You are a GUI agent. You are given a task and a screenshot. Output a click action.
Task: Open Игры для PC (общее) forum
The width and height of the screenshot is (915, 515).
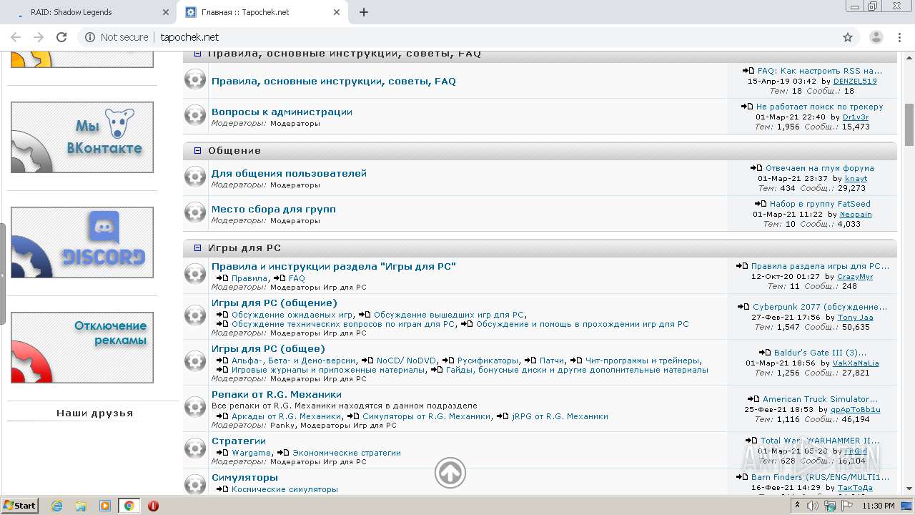tap(268, 349)
